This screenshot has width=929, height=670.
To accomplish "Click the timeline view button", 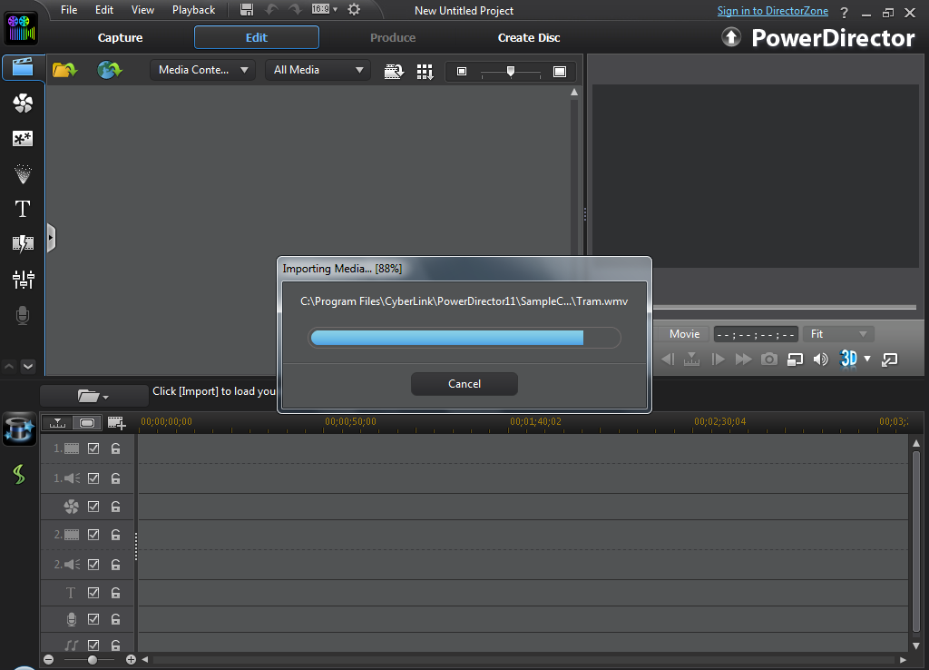I will [57, 423].
